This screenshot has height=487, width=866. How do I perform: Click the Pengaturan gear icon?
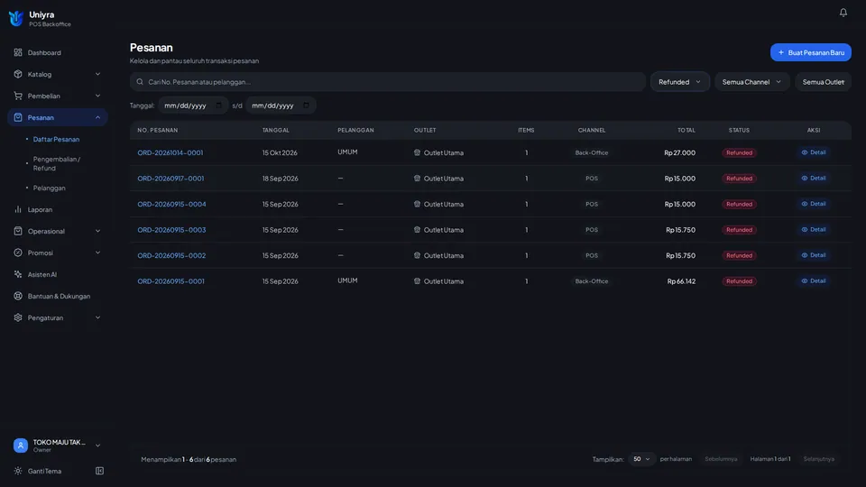click(18, 317)
